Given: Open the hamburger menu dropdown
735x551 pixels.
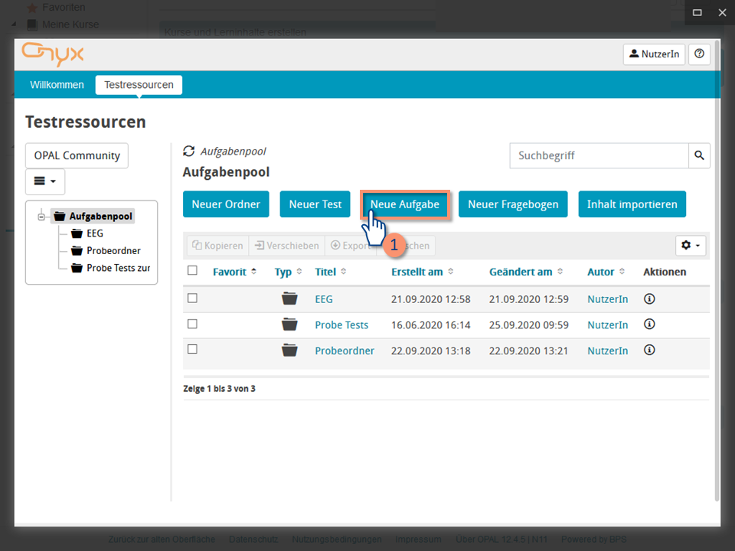Looking at the screenshot, I should point(45,181).
